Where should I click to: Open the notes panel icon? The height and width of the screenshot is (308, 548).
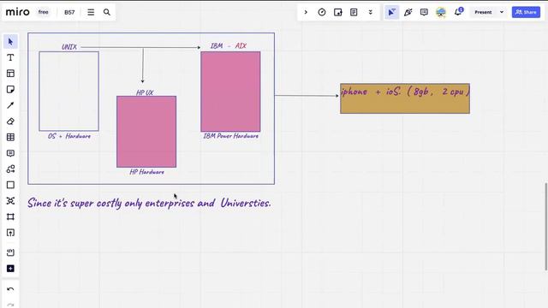coord(354,12)
